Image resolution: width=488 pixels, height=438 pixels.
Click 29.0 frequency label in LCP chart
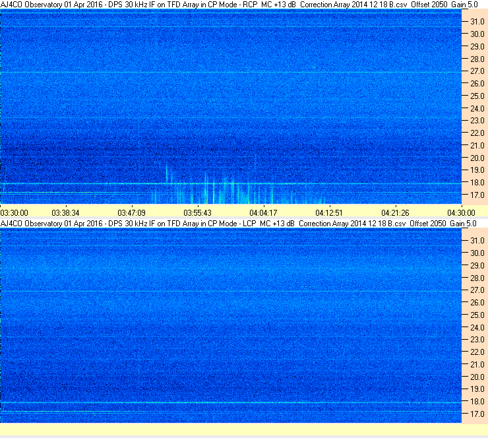477,266
